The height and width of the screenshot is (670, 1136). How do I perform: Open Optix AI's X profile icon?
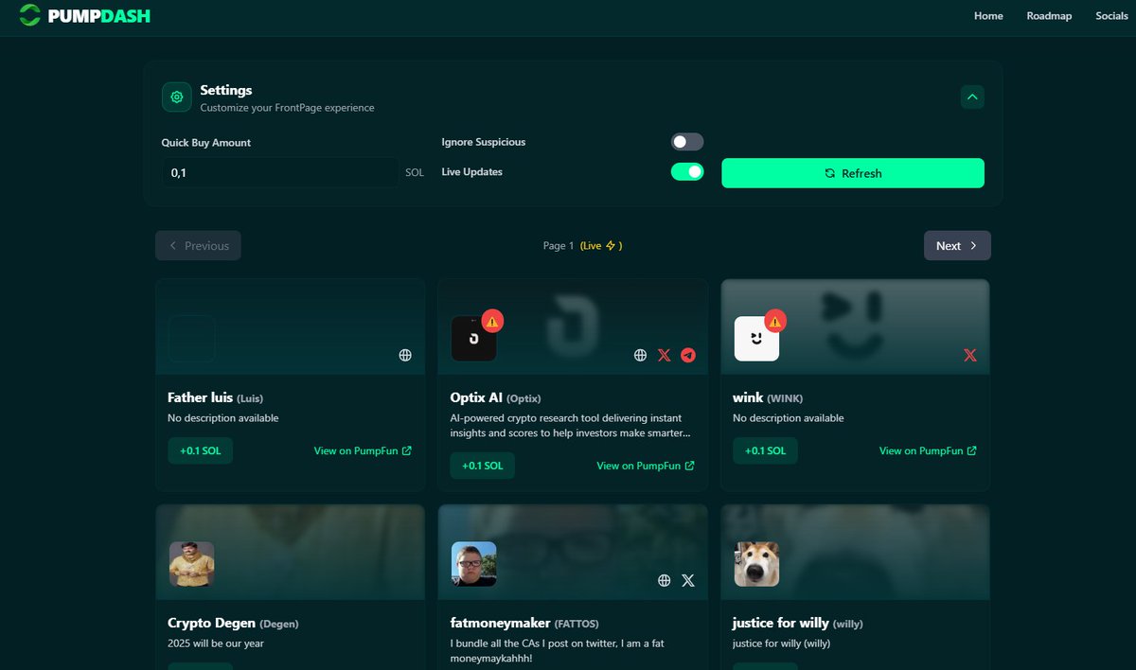coord(664,355)
